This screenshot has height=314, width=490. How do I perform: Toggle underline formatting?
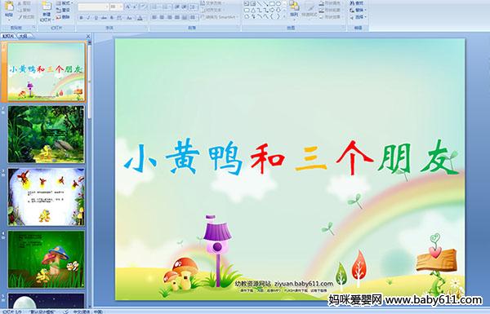coord(96,18)
